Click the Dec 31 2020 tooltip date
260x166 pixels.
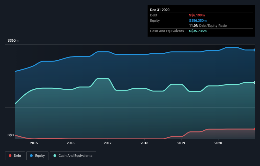pos(160,10)
